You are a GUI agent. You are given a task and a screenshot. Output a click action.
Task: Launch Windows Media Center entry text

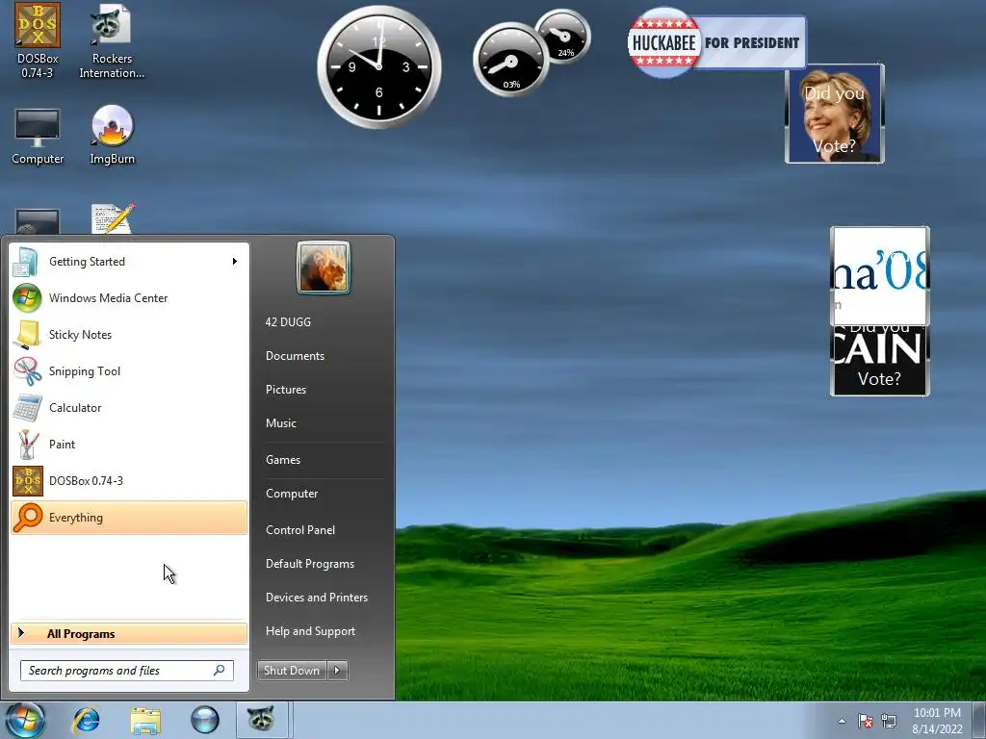tap(108, 298)
